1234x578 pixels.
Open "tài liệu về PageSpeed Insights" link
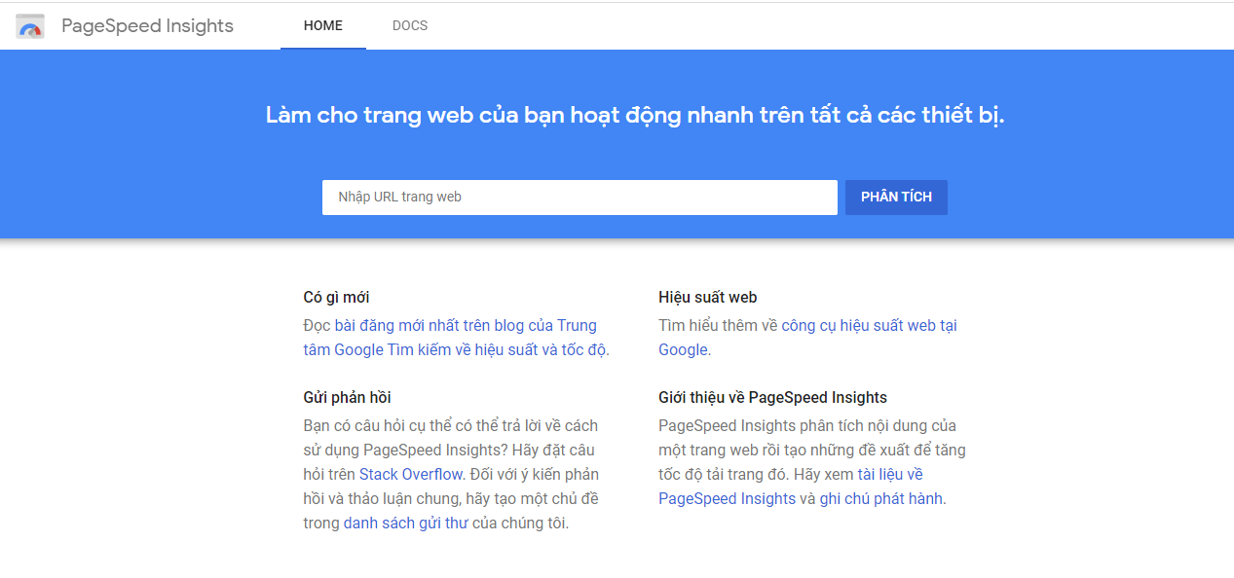tap(791, 487)
